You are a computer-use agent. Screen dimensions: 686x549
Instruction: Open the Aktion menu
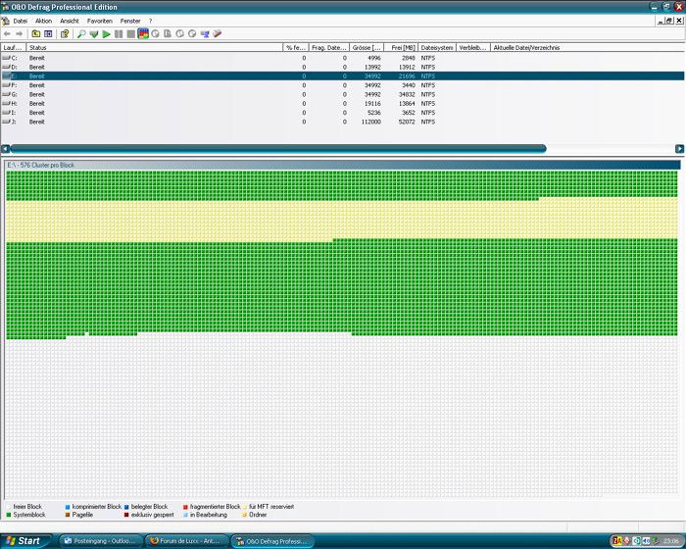(x=44, y=21)
